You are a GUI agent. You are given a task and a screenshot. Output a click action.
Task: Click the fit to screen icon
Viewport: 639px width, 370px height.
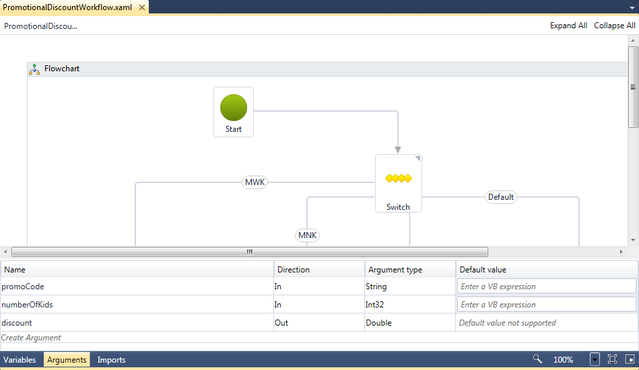(612, 359)
